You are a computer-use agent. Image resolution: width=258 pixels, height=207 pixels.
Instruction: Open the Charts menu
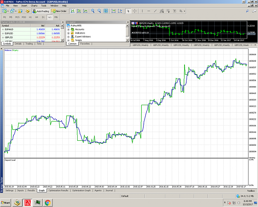coord(34,6)
